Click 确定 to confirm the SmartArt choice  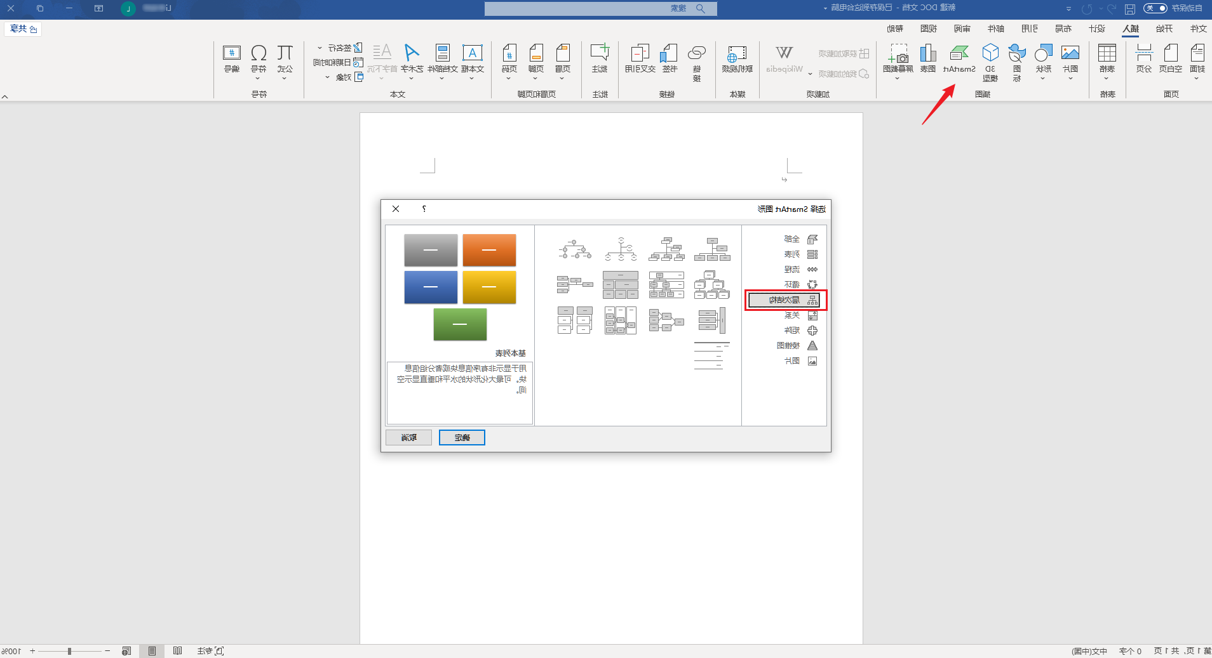(462, 437)
